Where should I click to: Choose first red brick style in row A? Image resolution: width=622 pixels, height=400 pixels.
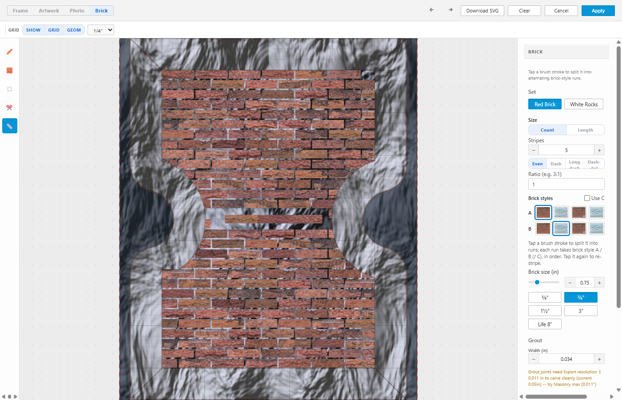pyautogui.click(x=543, y=212)
